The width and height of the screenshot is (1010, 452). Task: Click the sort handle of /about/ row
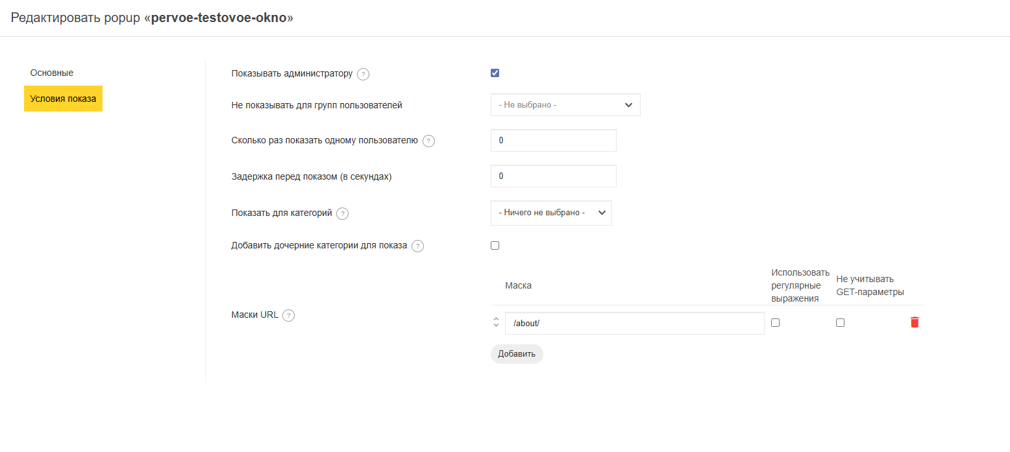[496, 322]
